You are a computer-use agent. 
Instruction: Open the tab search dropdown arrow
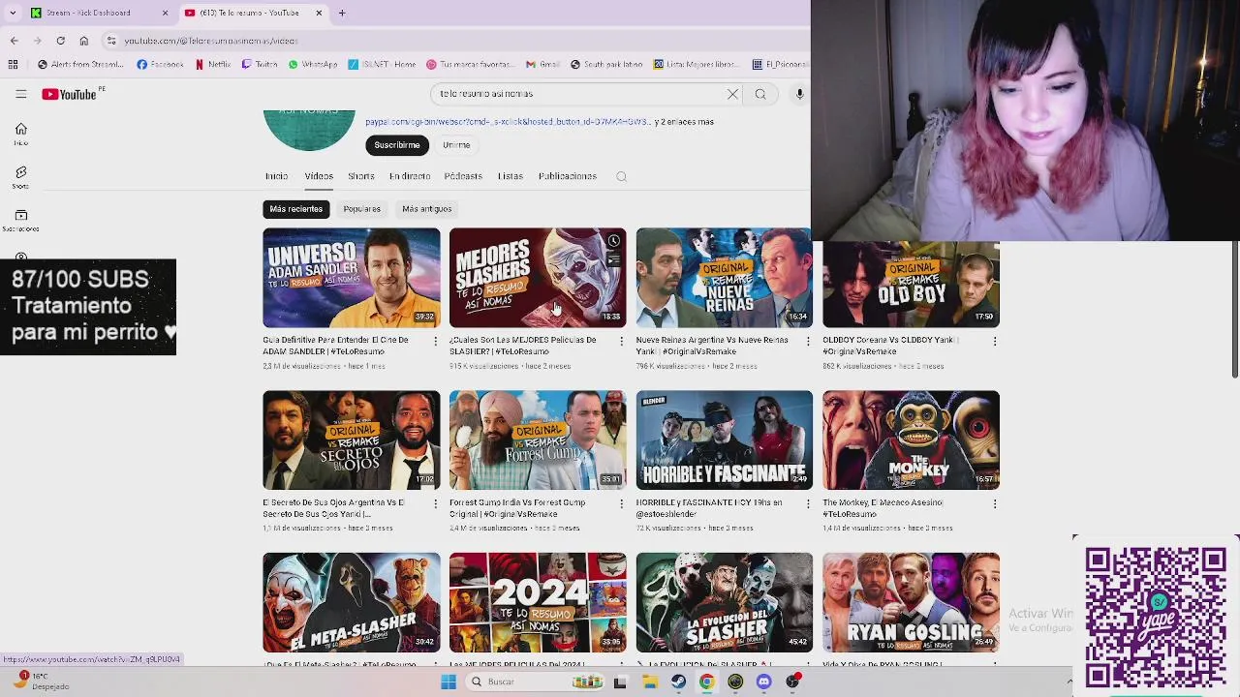13,13
